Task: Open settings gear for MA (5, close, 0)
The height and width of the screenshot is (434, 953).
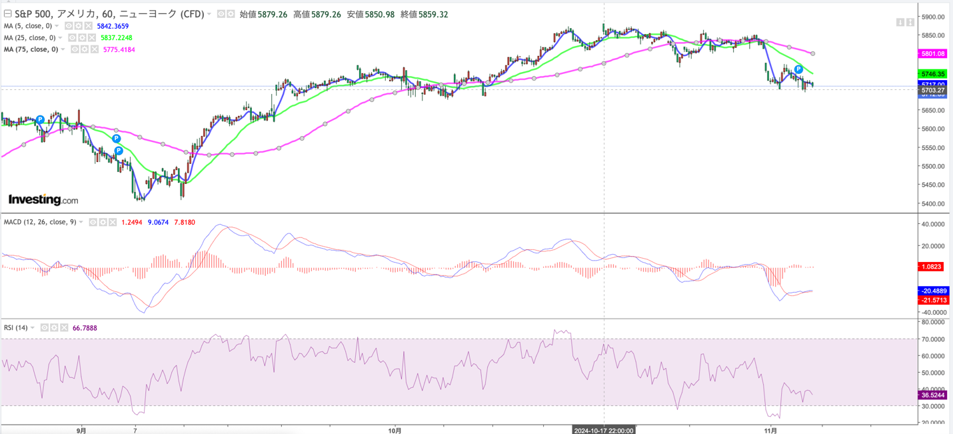Action: coord(78,26)
